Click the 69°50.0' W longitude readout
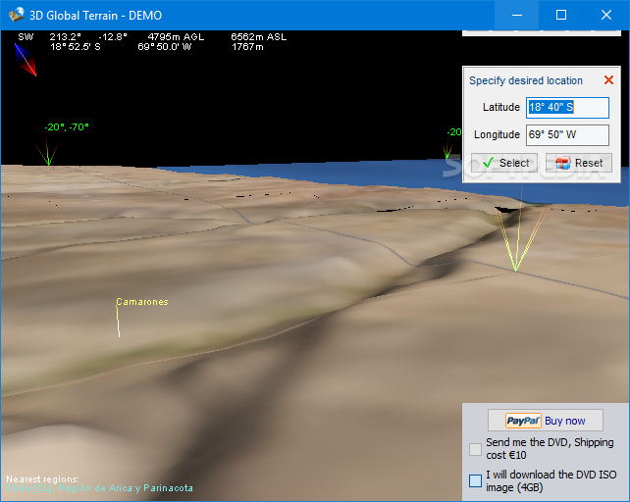The width and height of the screenshot is (630, 502). pos(165,47)
